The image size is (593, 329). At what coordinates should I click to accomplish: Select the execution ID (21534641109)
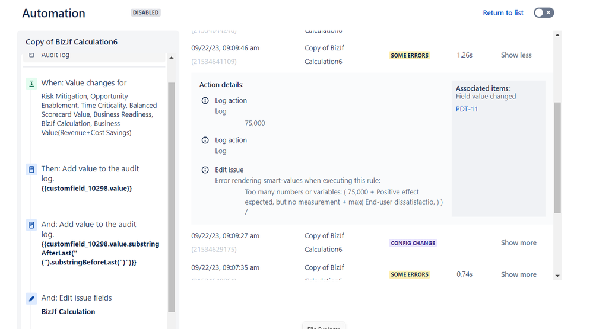tap(214, 62)
